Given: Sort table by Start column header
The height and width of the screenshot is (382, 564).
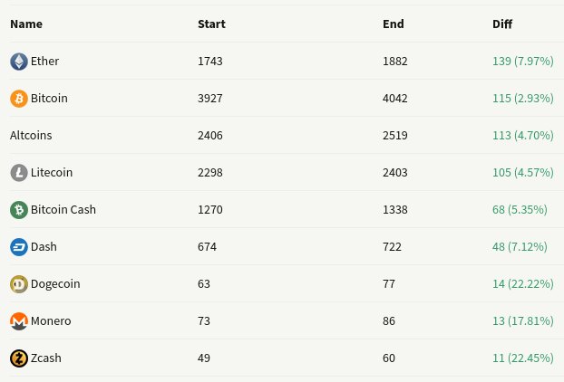Looking at the screenshot, I should click(211, 24).
